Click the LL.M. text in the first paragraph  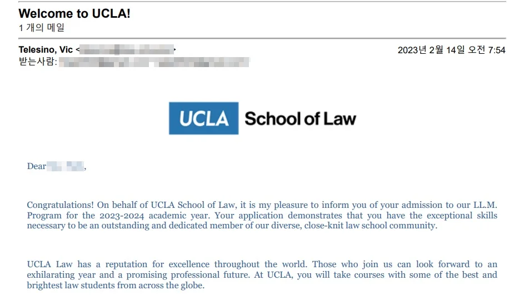click(485, 205)
